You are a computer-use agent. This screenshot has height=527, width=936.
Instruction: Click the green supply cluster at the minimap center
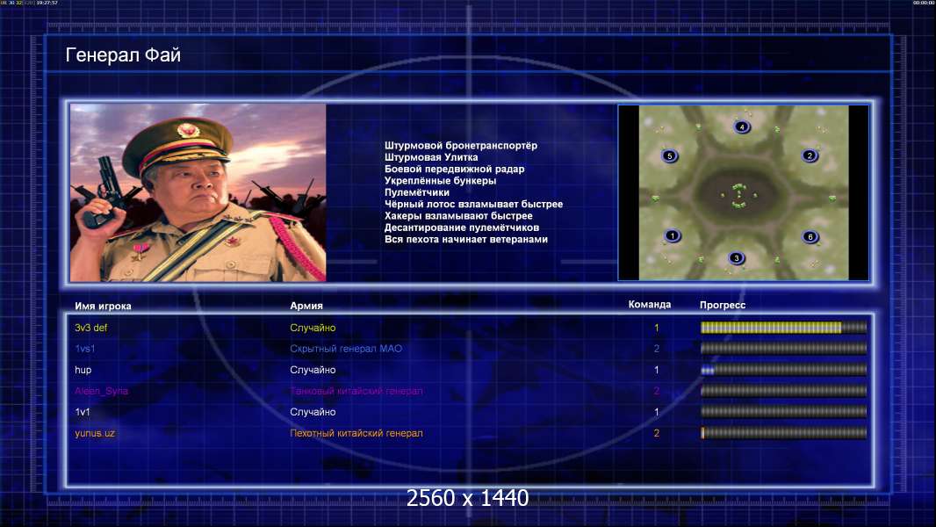[739, 196]
